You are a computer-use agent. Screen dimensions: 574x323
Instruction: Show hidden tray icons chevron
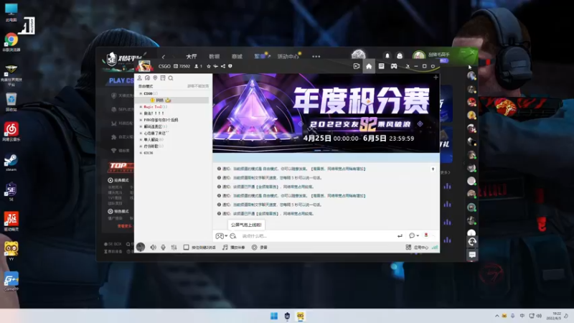(x=497, y=316)
